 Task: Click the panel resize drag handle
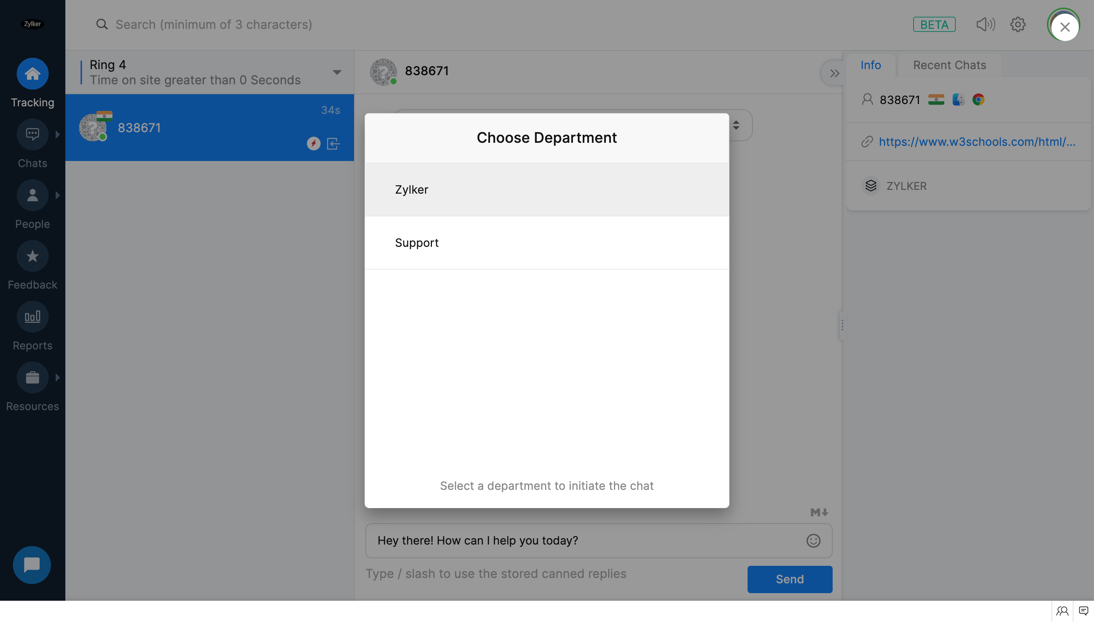[842, 325]
